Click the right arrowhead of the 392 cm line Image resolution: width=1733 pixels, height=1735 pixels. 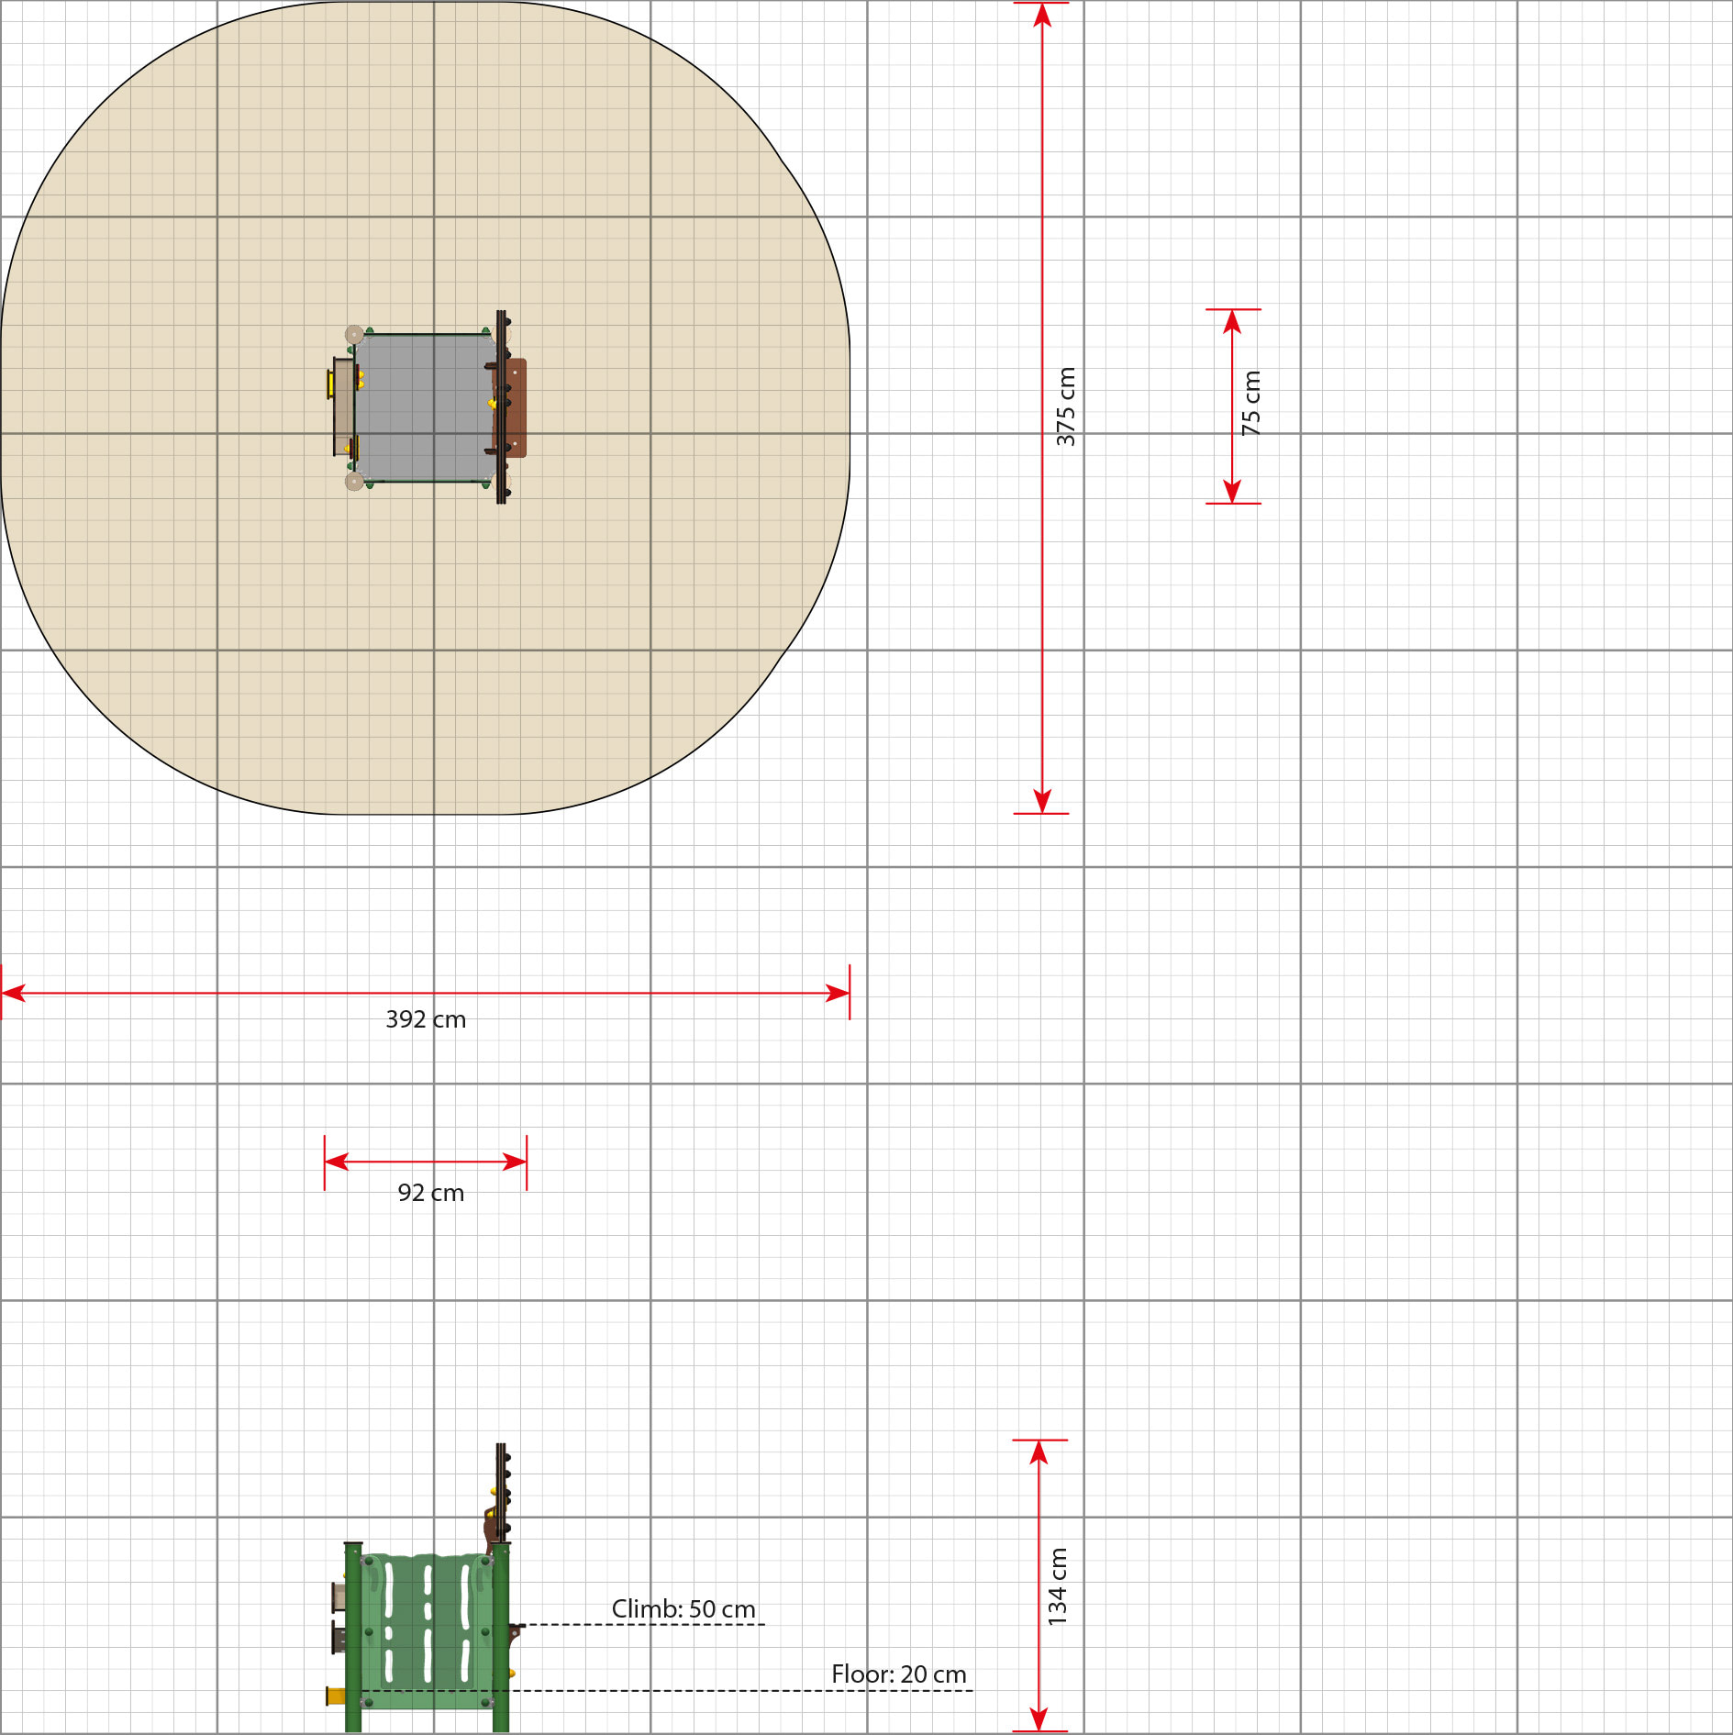[x=837, y=993]
